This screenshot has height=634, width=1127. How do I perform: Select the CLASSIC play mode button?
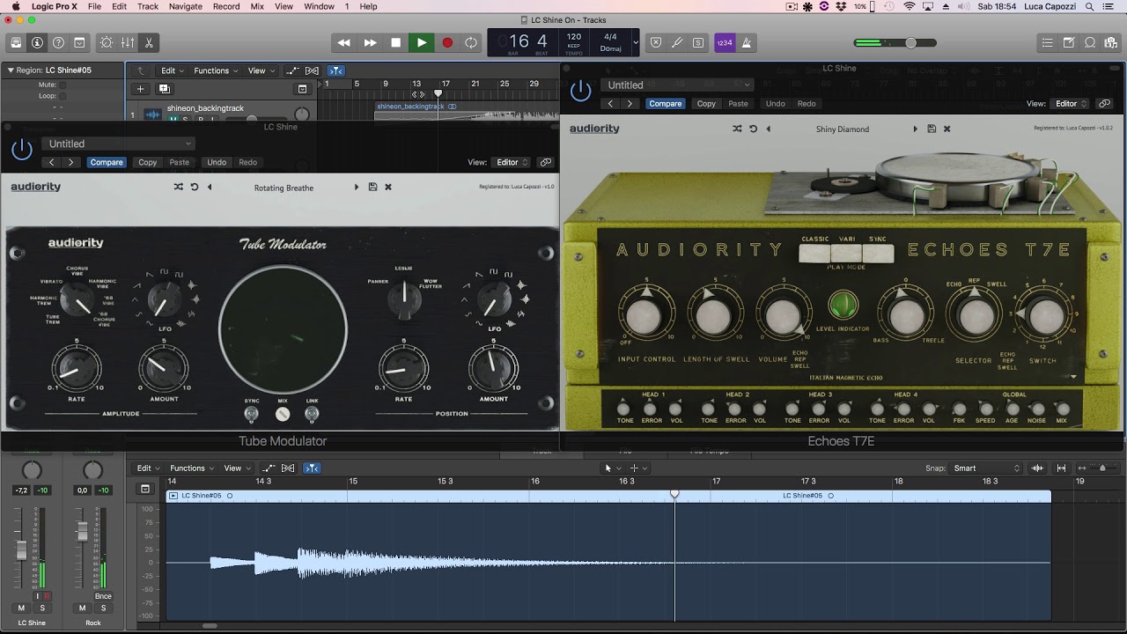(815, 254)
